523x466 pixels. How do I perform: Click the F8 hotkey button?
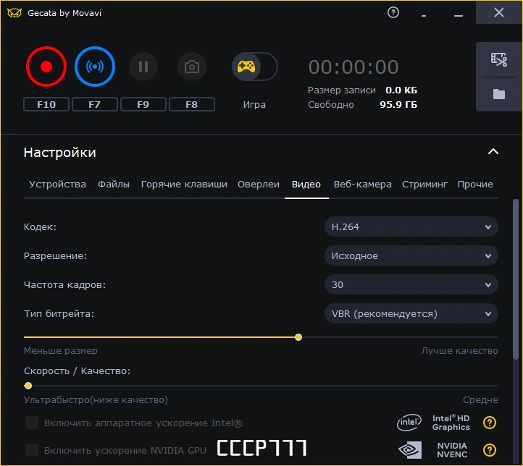[192, 104]
